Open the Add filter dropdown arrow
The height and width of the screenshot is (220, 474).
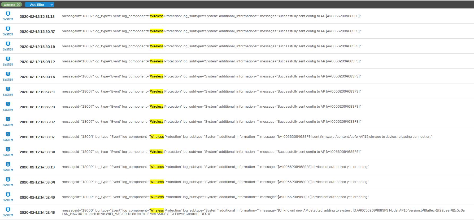52,4
